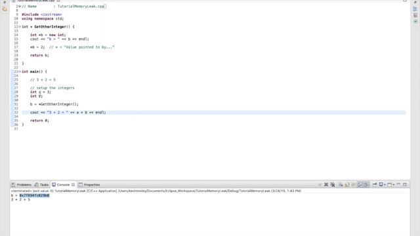Collapse the main function fold
The width and height of the screenshot is (420, 236).
click(20, 71)
